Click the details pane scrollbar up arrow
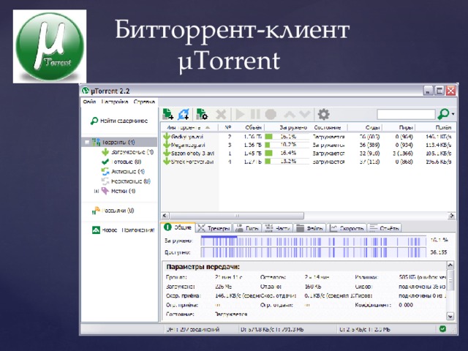 click(450, 265)
